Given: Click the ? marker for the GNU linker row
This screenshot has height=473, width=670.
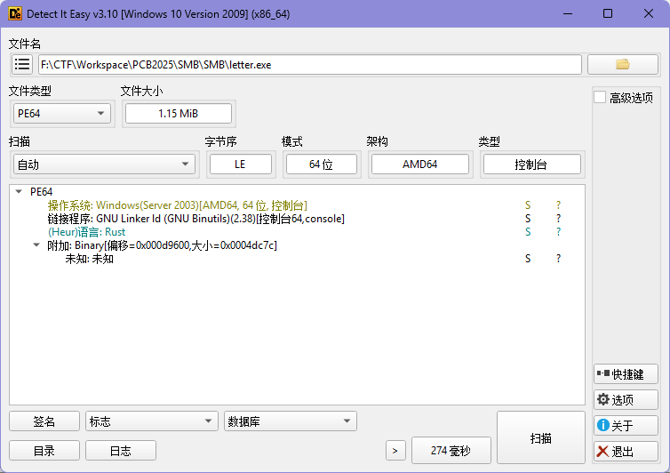Looking at the screenshot, I should (558, 219).
